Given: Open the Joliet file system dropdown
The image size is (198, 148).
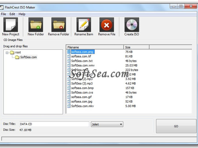Looking at the screenshot, I should 107,124.
